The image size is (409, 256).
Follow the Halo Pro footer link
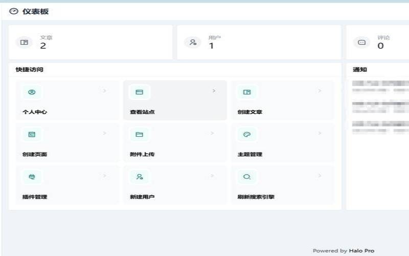click(361, 251)
